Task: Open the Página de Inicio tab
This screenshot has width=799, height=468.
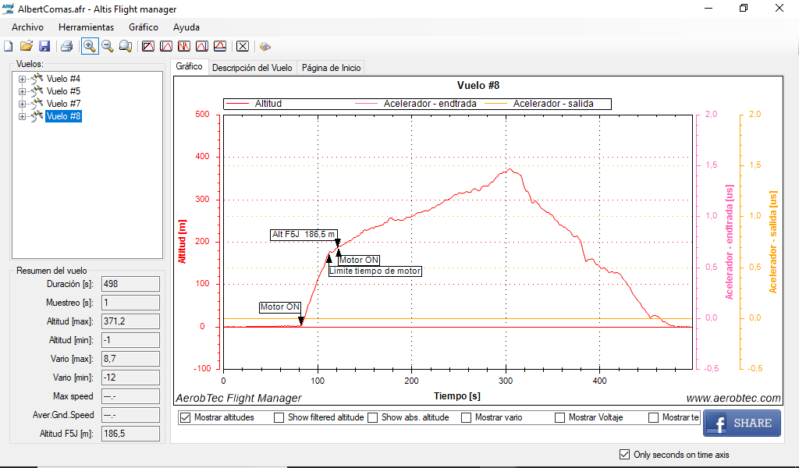Action: pos(331,68)
